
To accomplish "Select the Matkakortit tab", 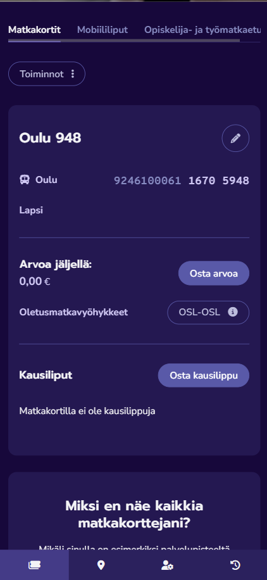I will tap(34, 30).
